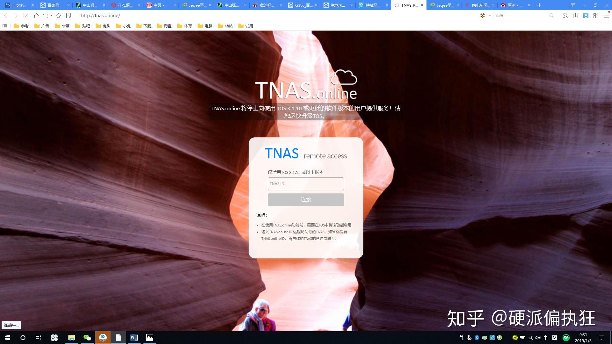Stop the page from loading

click(26, 16)
